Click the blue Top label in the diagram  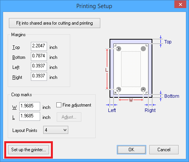pyautogui.click(x=168, y=42)
